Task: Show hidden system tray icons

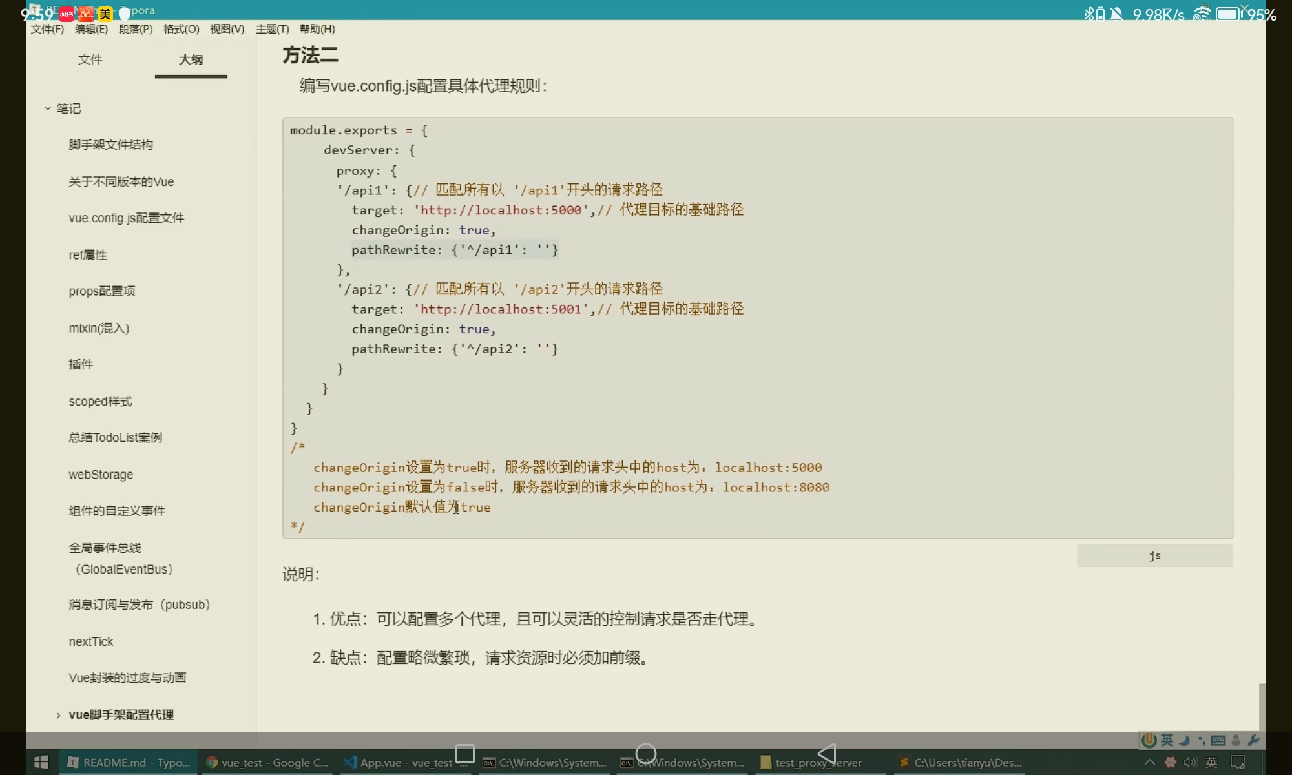Action: [x=1150, y=763]
